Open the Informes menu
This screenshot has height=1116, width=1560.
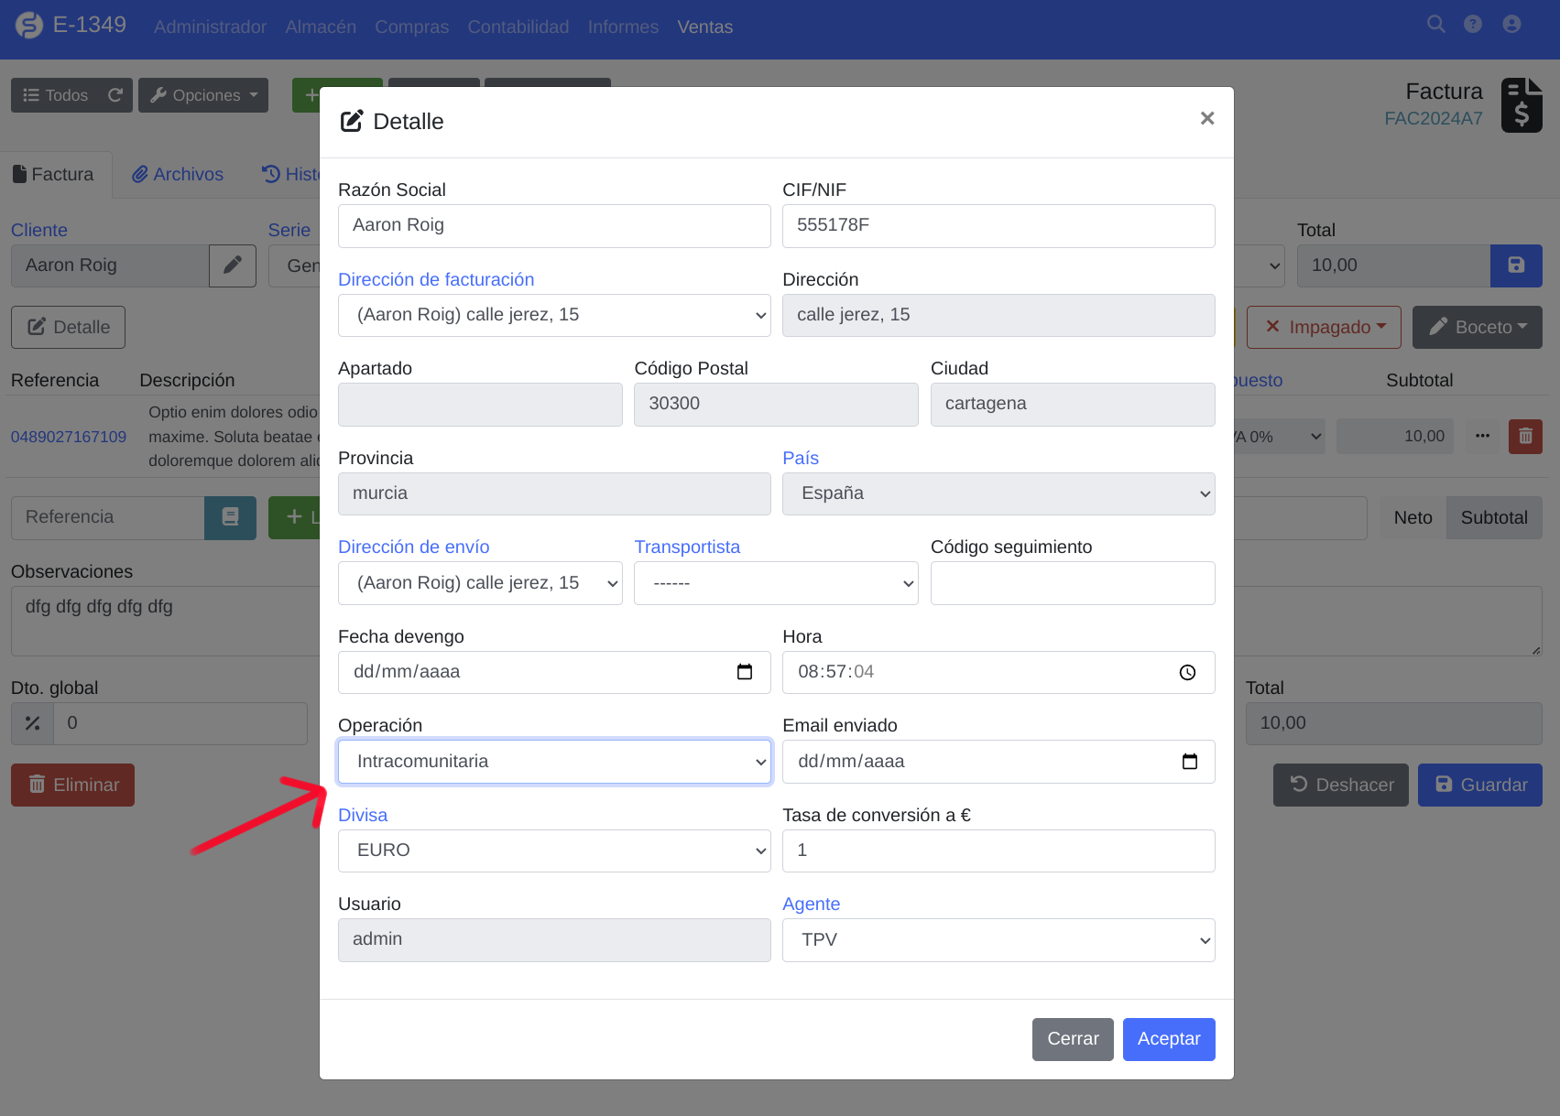(623, 27)
